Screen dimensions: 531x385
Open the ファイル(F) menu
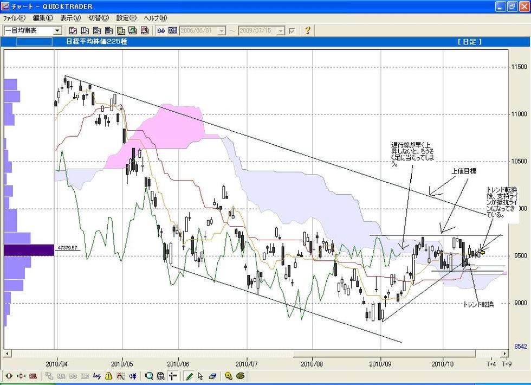(14, 18)
